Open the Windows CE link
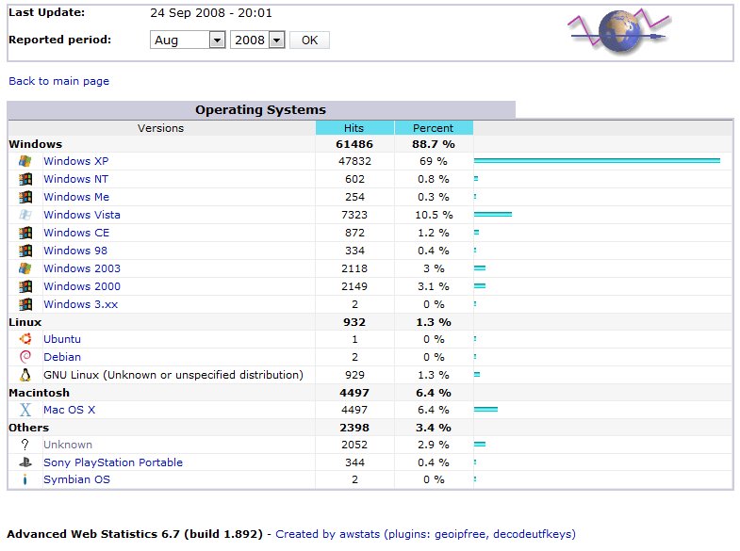The width and height of the screenshot is (740, 551). (76, 233)
